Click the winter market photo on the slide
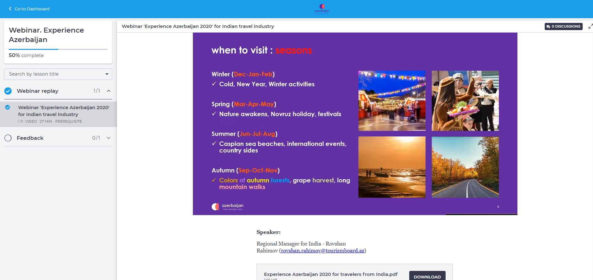The width and height of the screenshot is (593, 280). 392,101
